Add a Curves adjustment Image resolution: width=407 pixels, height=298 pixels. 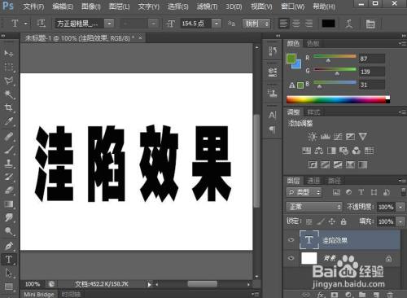click(x=338, y=136)
